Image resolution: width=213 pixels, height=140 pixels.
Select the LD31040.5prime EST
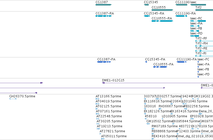click(184, 104)
